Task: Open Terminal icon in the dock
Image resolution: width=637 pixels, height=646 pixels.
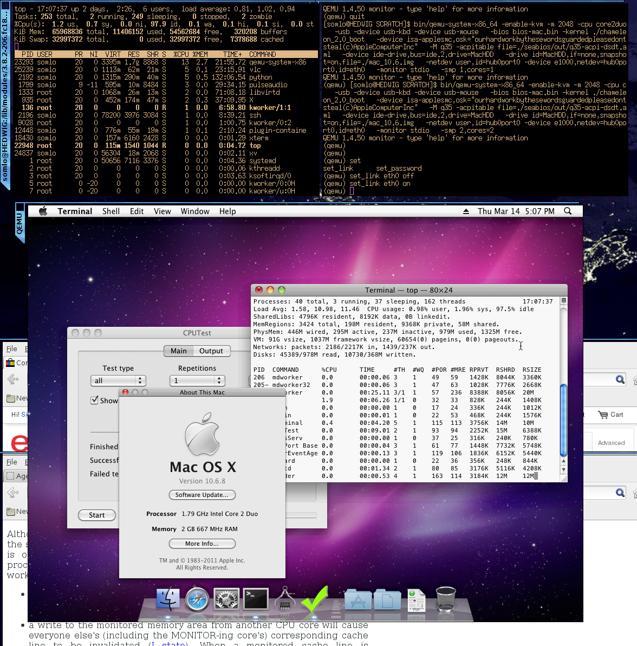Action: 256,599
